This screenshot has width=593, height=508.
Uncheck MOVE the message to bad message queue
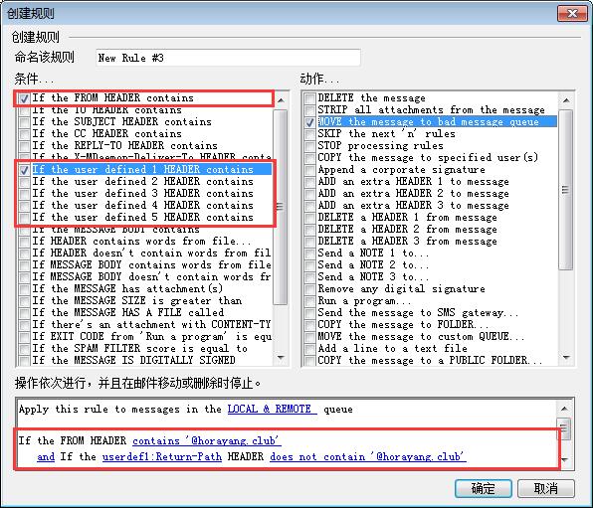pyautogui.click(x=310, y=122)
